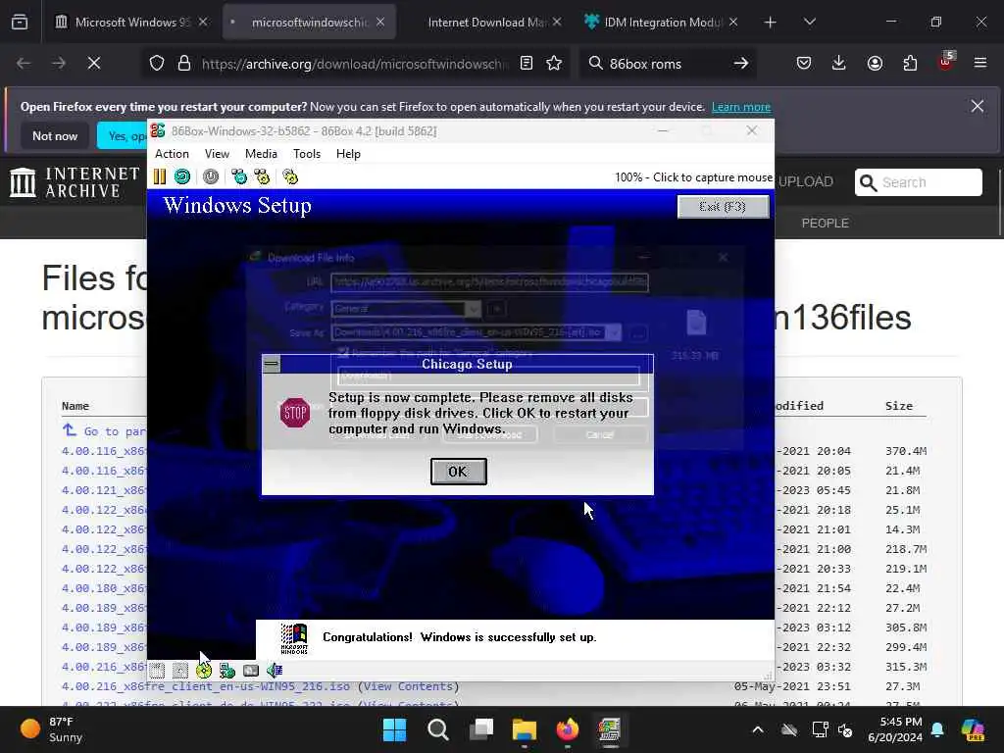Click the padlock site info icon
This screenshot has height=753, width=1004.
[x=184, y=64]
